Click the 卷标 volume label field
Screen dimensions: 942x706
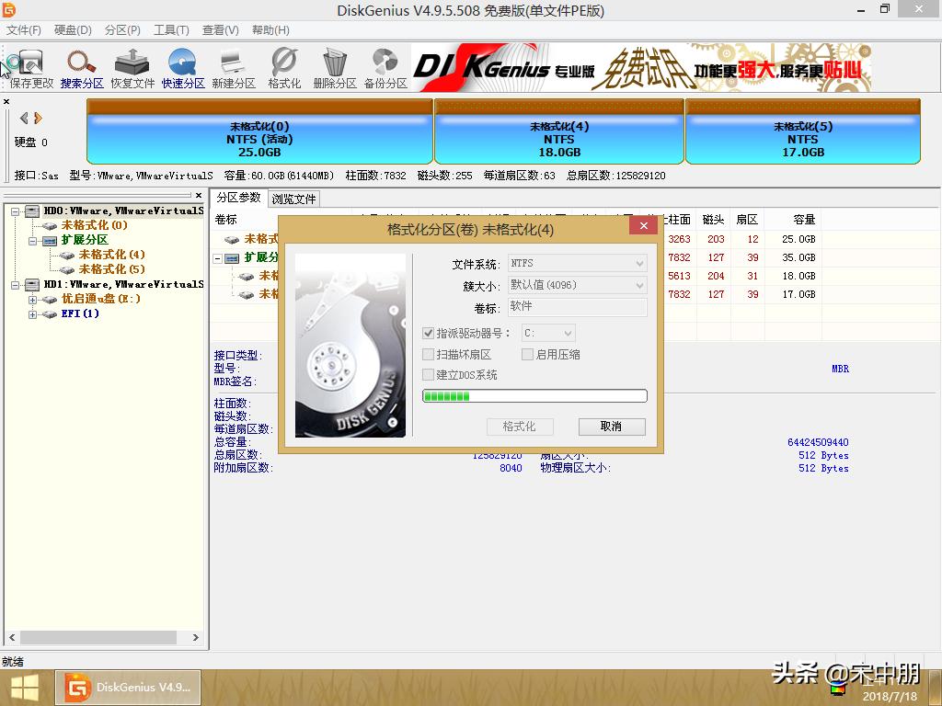[x=577, y=305]
